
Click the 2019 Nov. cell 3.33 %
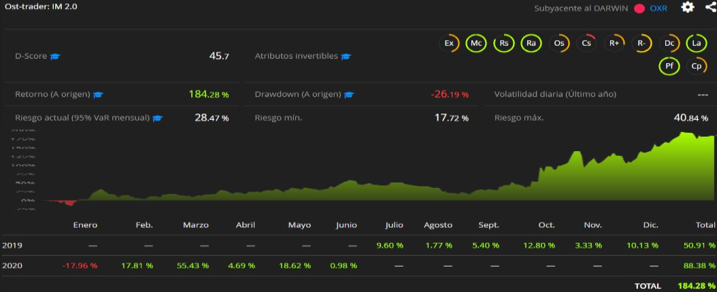(588, 245)
